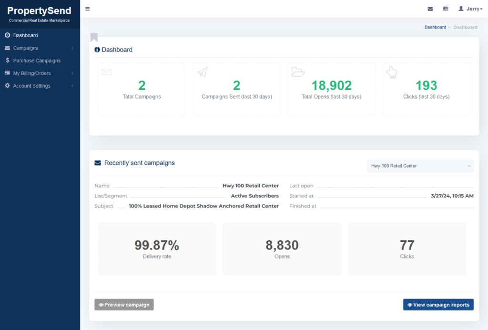This screenshot has width=488, height=330.
Task: Select Dashboard in the sidebar
Action: (x=24, y=35)
